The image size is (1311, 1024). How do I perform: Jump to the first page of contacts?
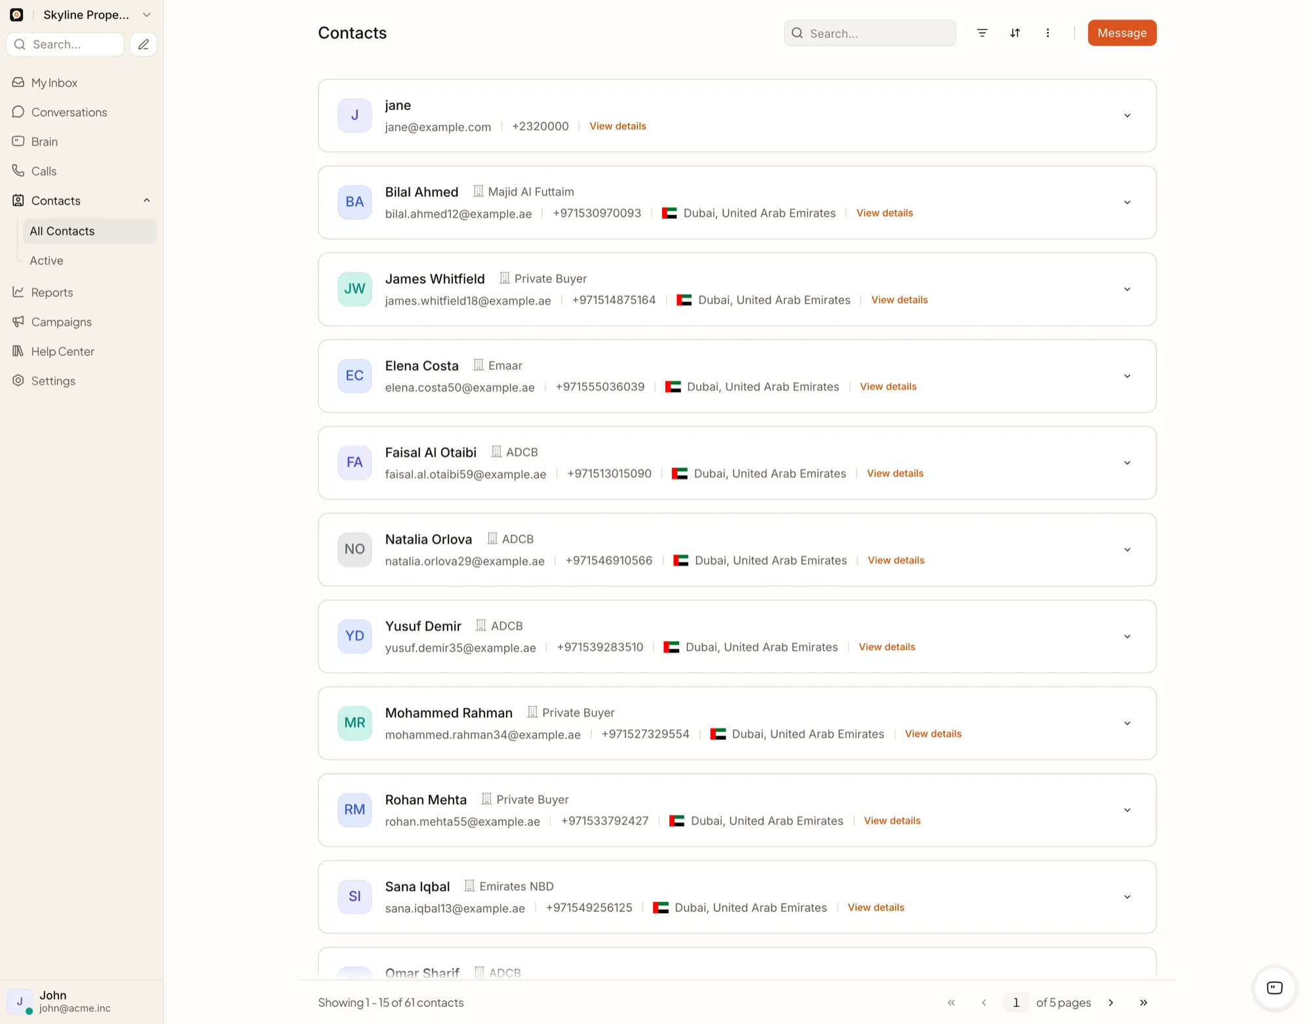tap(951, 1002)
